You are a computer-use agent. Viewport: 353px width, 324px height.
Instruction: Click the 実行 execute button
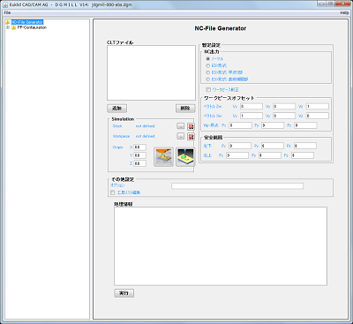click(124, 293)
